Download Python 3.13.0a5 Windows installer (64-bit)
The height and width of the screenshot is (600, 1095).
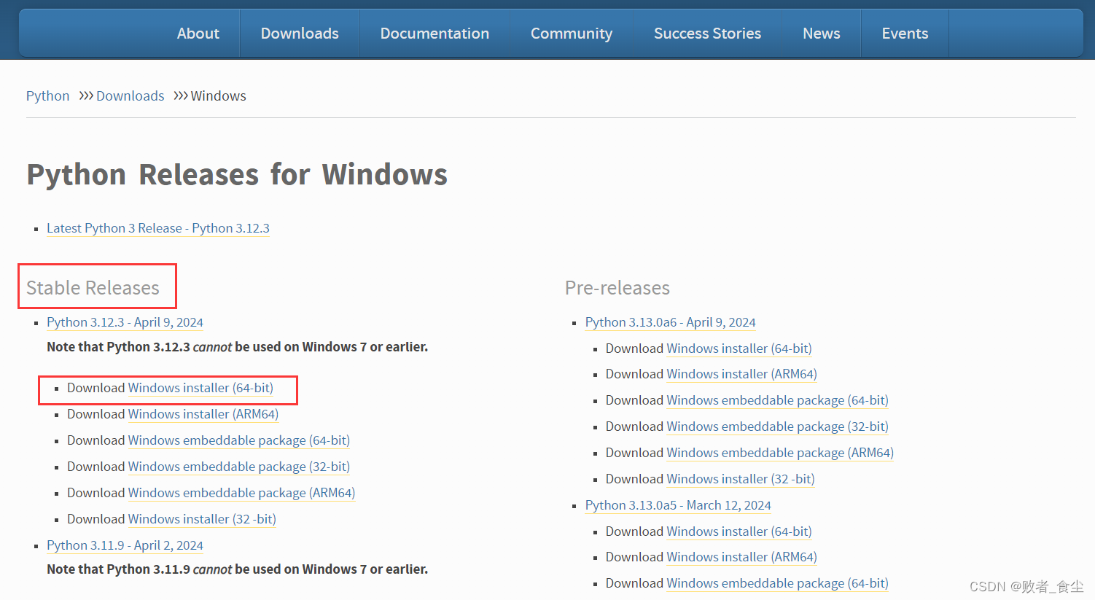(739, 531)
